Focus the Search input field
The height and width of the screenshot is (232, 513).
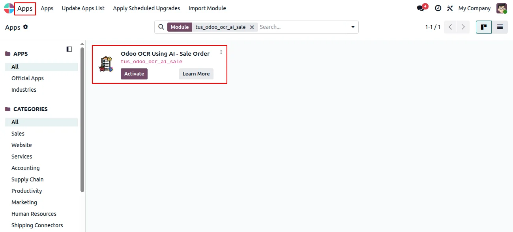point(302,27)
